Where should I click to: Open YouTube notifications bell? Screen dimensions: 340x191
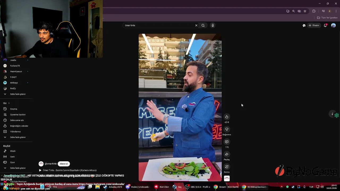(x=325, y=25)
